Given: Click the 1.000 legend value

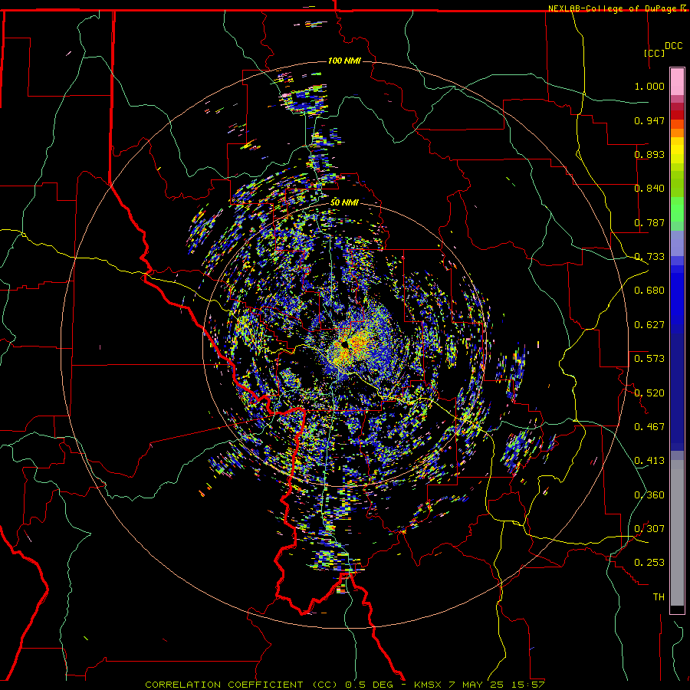Looking at the screenshot, I should click(x=649, y=86).
